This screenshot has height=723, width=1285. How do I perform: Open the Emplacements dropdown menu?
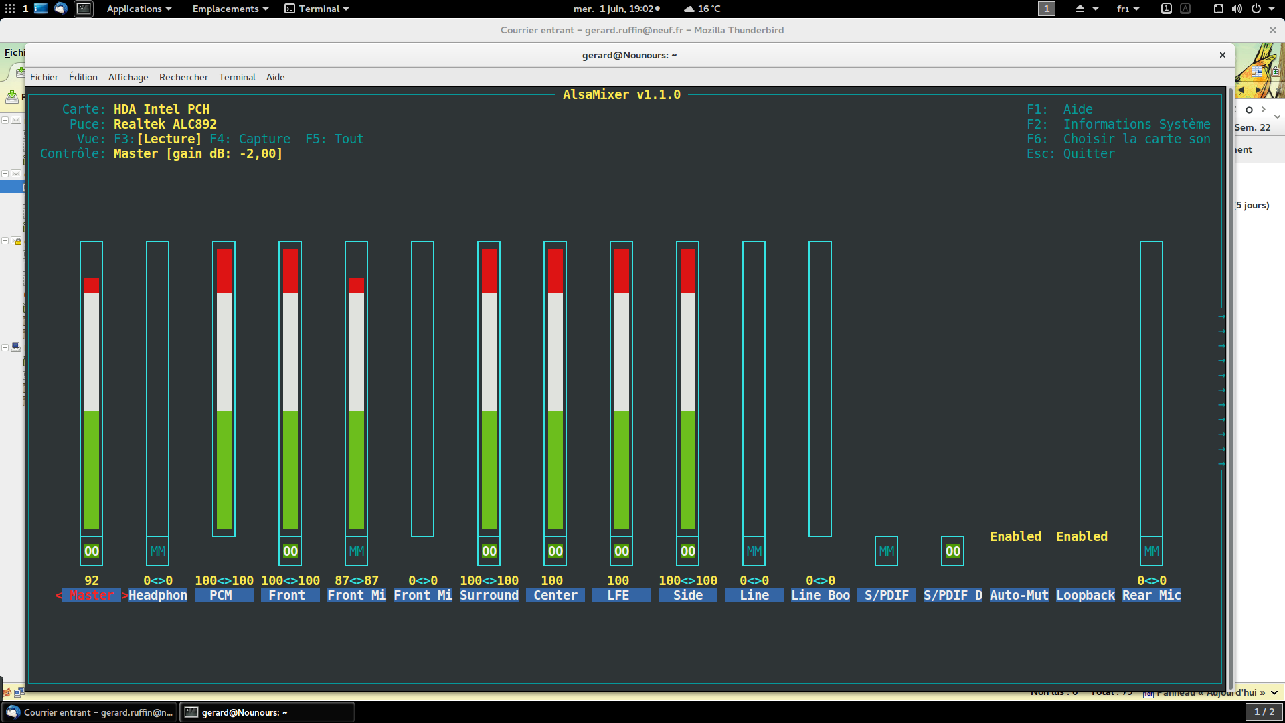[230, 9]
